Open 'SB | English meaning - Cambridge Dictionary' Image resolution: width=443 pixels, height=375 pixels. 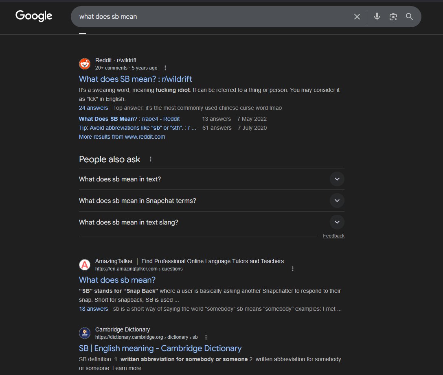point(160,348)
